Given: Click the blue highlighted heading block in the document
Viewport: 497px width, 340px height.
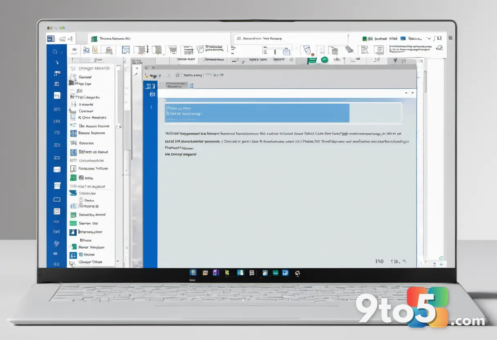Looking at the screenshot, I should pyautogui.click(x=257, y=113).
